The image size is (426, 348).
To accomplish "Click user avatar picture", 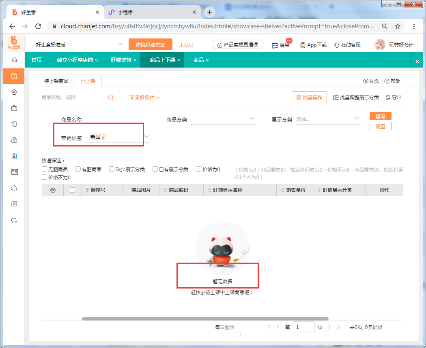I will pyautogui.click(x=379, y=45).
